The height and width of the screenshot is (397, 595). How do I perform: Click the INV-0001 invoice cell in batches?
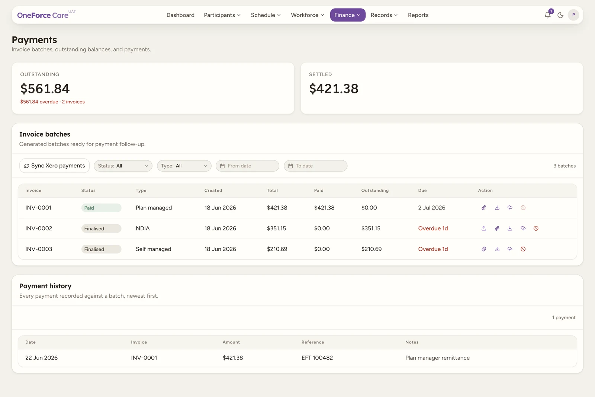pyautogui.click(x=38, y=208)
